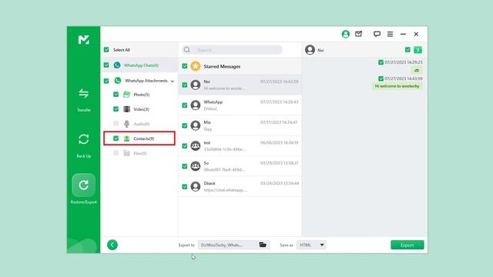493x277 pixels.
Task: Uncheck the Photo checkbox
Action: (116, 94)
